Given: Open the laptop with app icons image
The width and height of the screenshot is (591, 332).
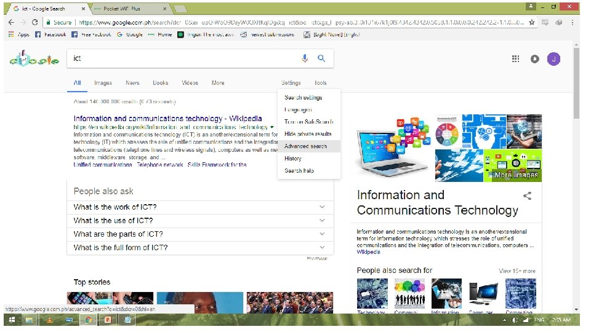Looking at the screenshot, I should click(394, 148).
